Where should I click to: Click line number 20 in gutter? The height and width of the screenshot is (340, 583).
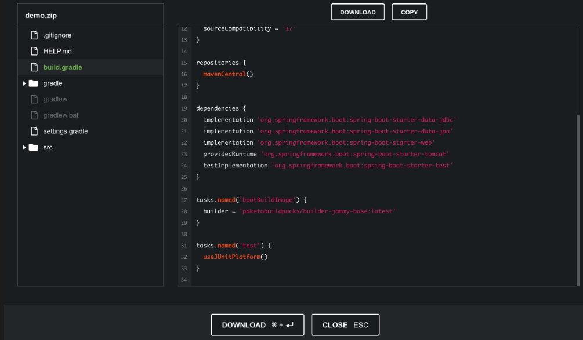point(184,120)
